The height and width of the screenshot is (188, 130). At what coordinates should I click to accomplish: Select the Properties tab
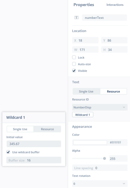(x=84, y=5)
